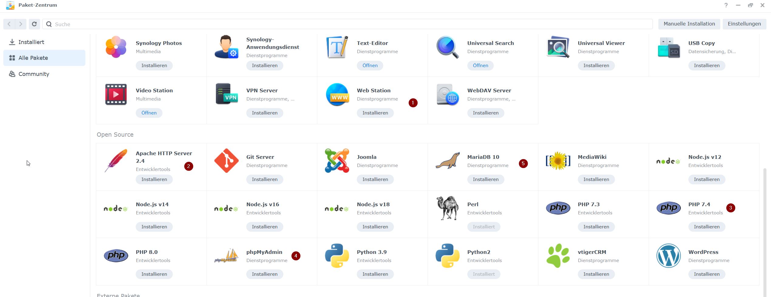Open the Perl camel icon
The height and width of the screenshot is (297, 771).
click(x=448, y=208)
